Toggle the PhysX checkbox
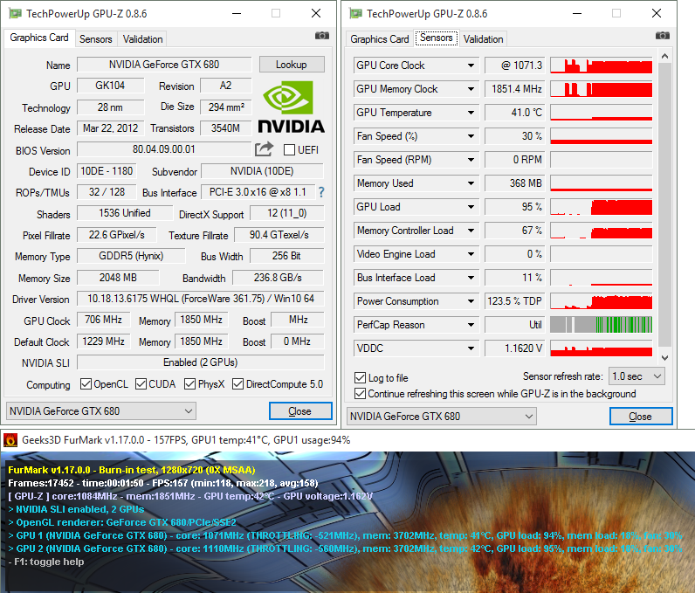This screenshot has width=695, height=593. [x=189, y=383]
